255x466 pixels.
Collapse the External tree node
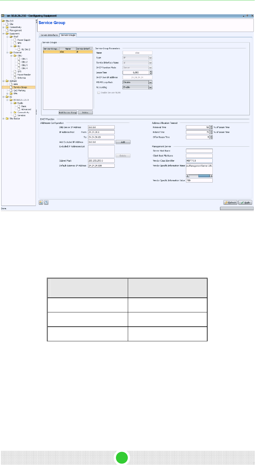[7, 52]
